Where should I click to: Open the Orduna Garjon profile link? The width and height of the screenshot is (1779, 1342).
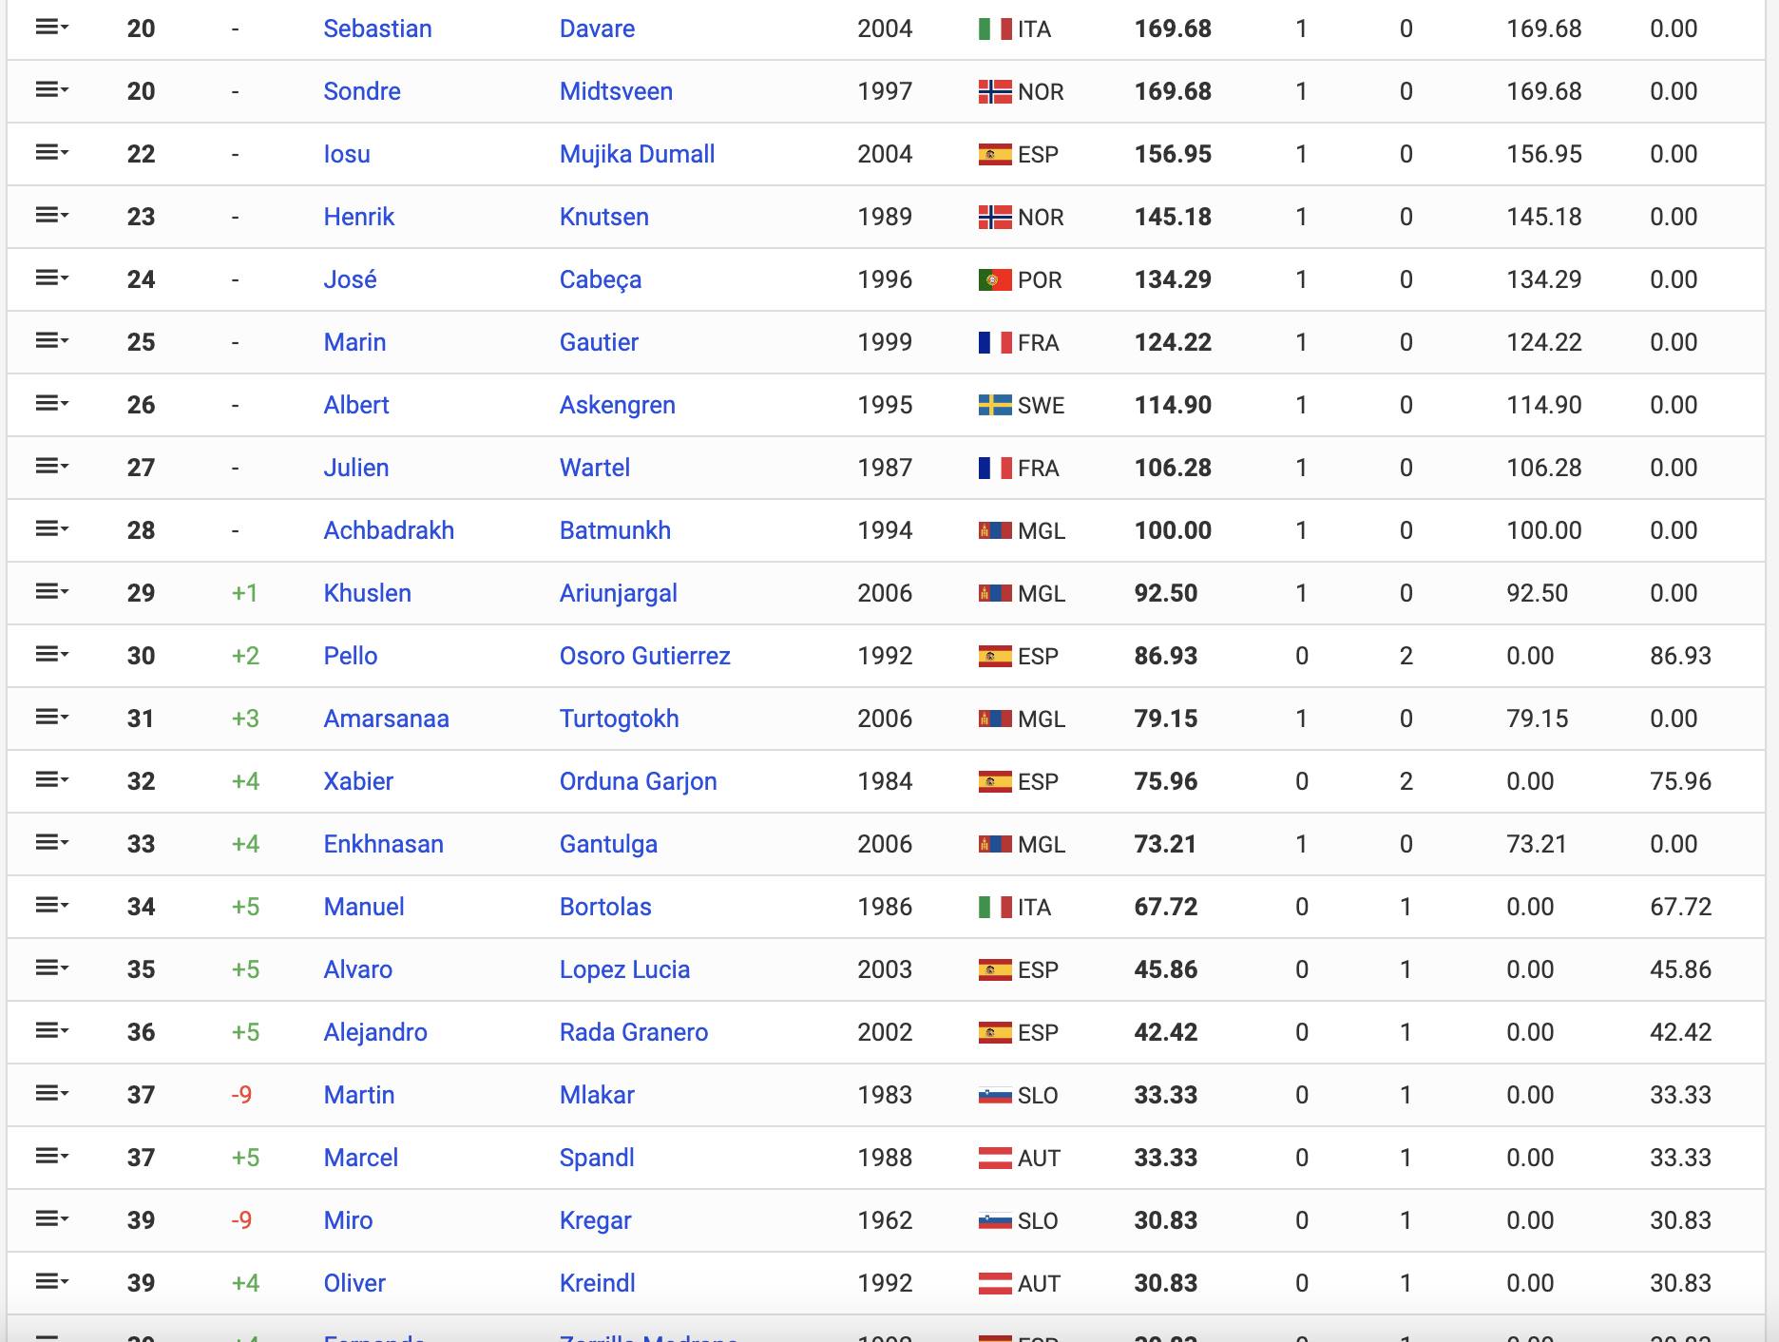(638, 781)
